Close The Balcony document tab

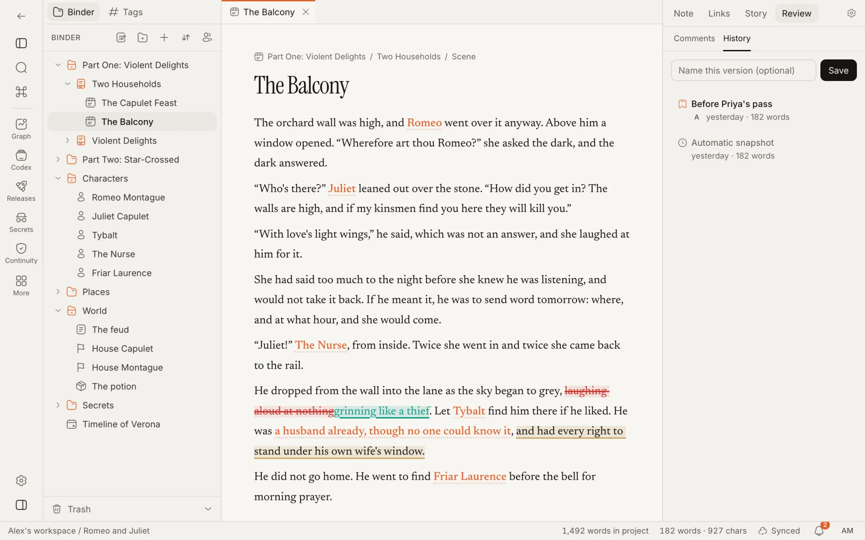tap(306, 12)
